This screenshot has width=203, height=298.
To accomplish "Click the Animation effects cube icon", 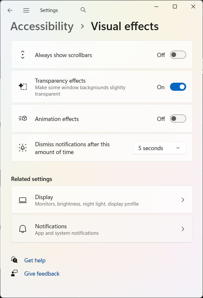I will [23, 119].
